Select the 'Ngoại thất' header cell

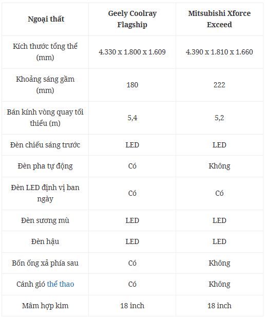46,19
